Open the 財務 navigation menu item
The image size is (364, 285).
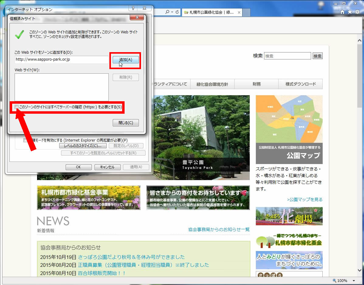[256, 84]
